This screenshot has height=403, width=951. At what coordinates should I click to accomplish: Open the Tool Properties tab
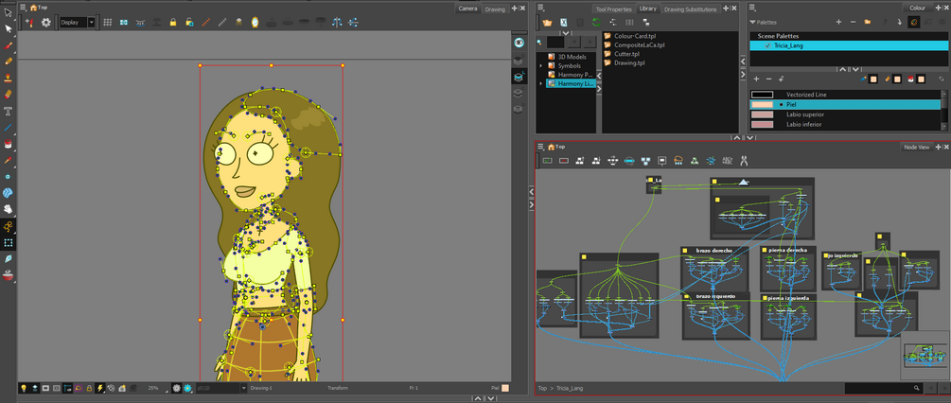[x=613, y=9]
